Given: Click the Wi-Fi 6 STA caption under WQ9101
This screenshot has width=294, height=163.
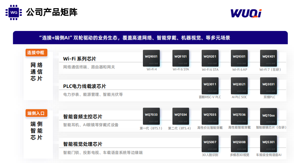Looking at the screenshot, I should pyautogui.click(x=181, y=69).
